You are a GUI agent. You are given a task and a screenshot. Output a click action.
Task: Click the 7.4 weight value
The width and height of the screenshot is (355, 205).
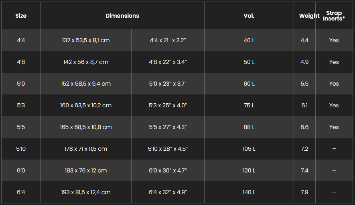click(304, 170)
